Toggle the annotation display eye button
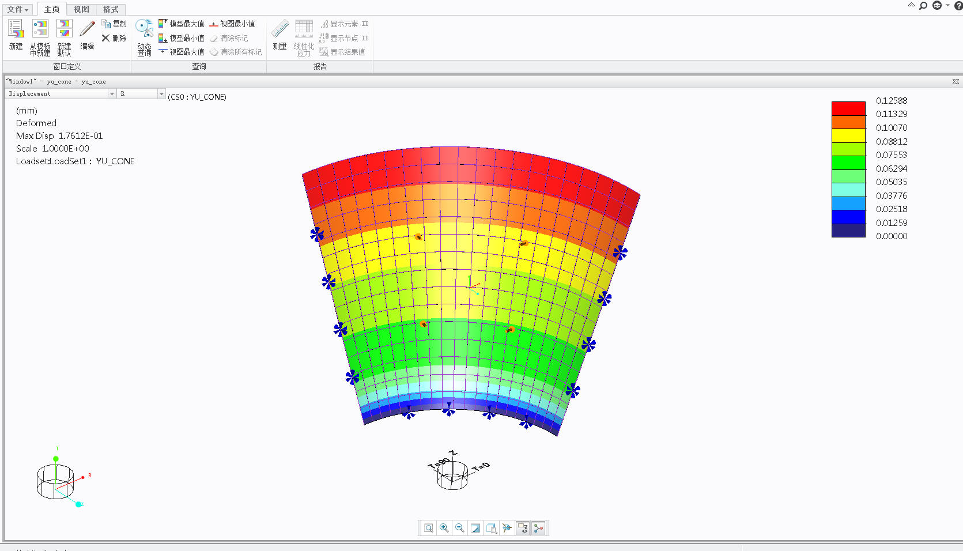963x551 pixels. coord(523,528)
